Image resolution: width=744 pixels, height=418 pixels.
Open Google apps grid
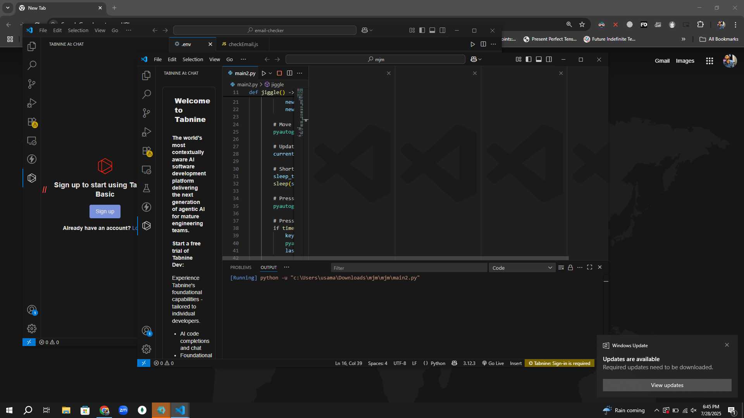710,61
